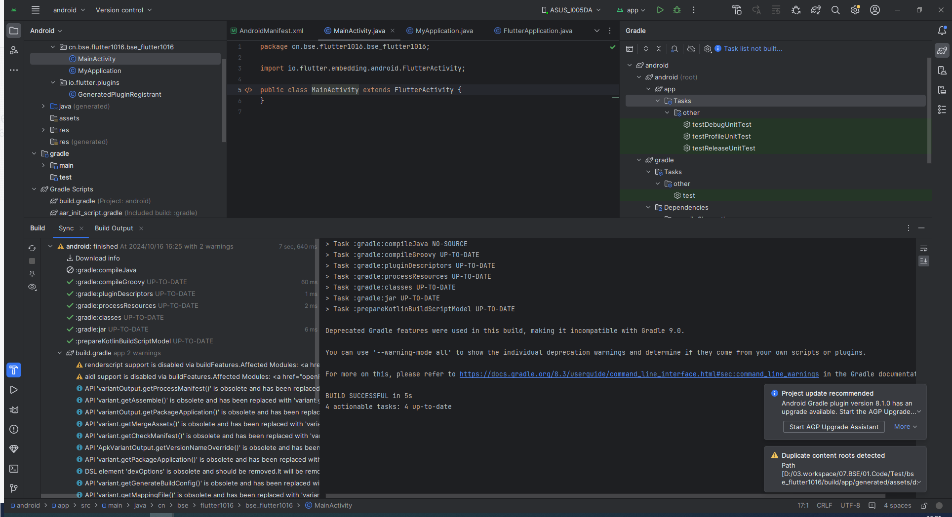This screenshot has height=517, width=952.
Task: Click Collapse All in Gradle toolbar
Action: click(659, 49)
